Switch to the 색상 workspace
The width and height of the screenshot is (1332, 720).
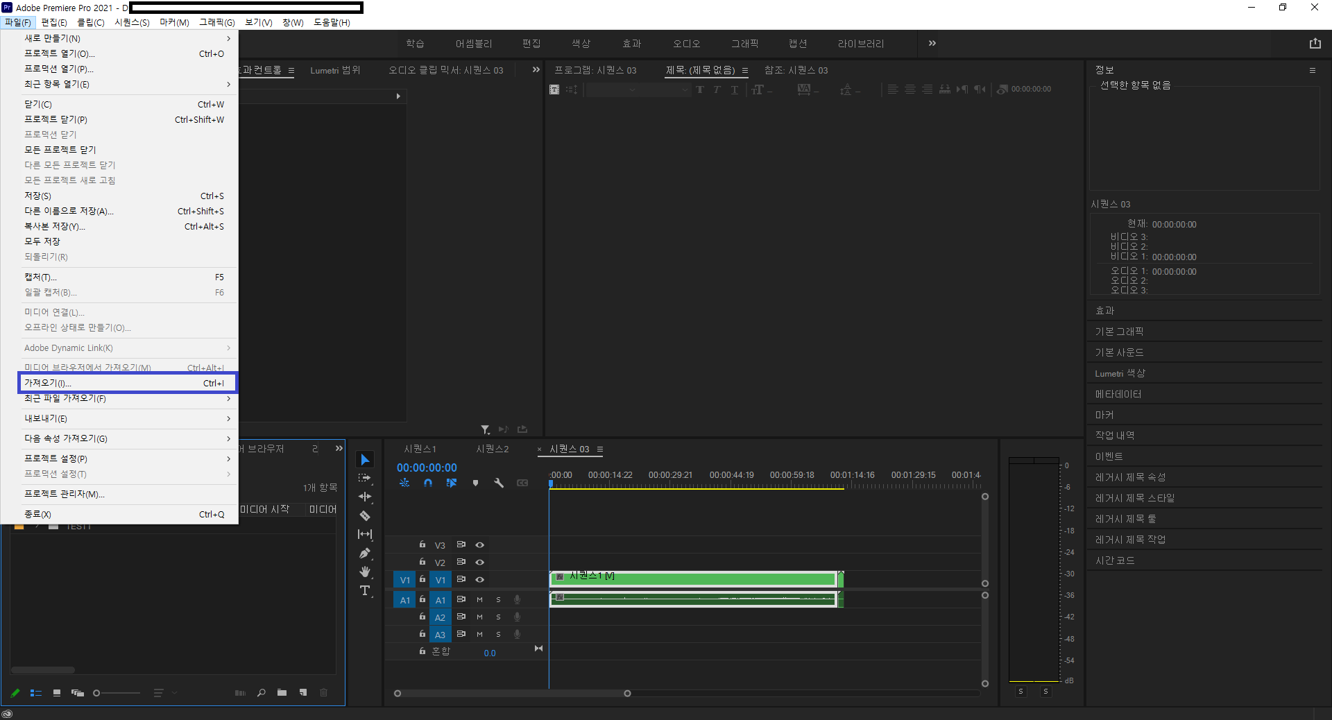[x=581, y=44]
